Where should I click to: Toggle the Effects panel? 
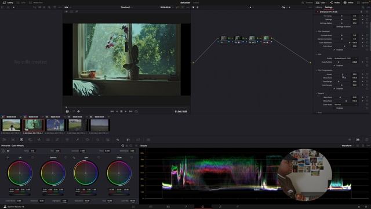coord(348,2)
